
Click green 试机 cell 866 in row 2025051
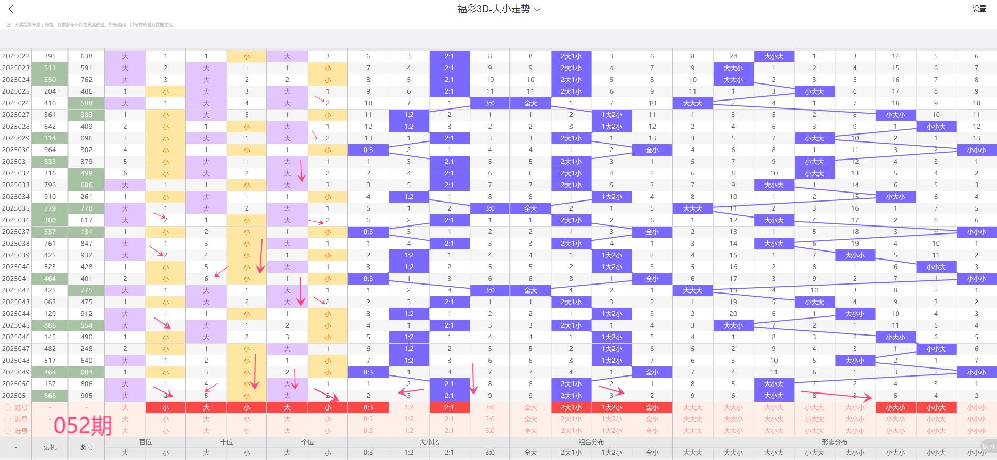click(50, 396)
